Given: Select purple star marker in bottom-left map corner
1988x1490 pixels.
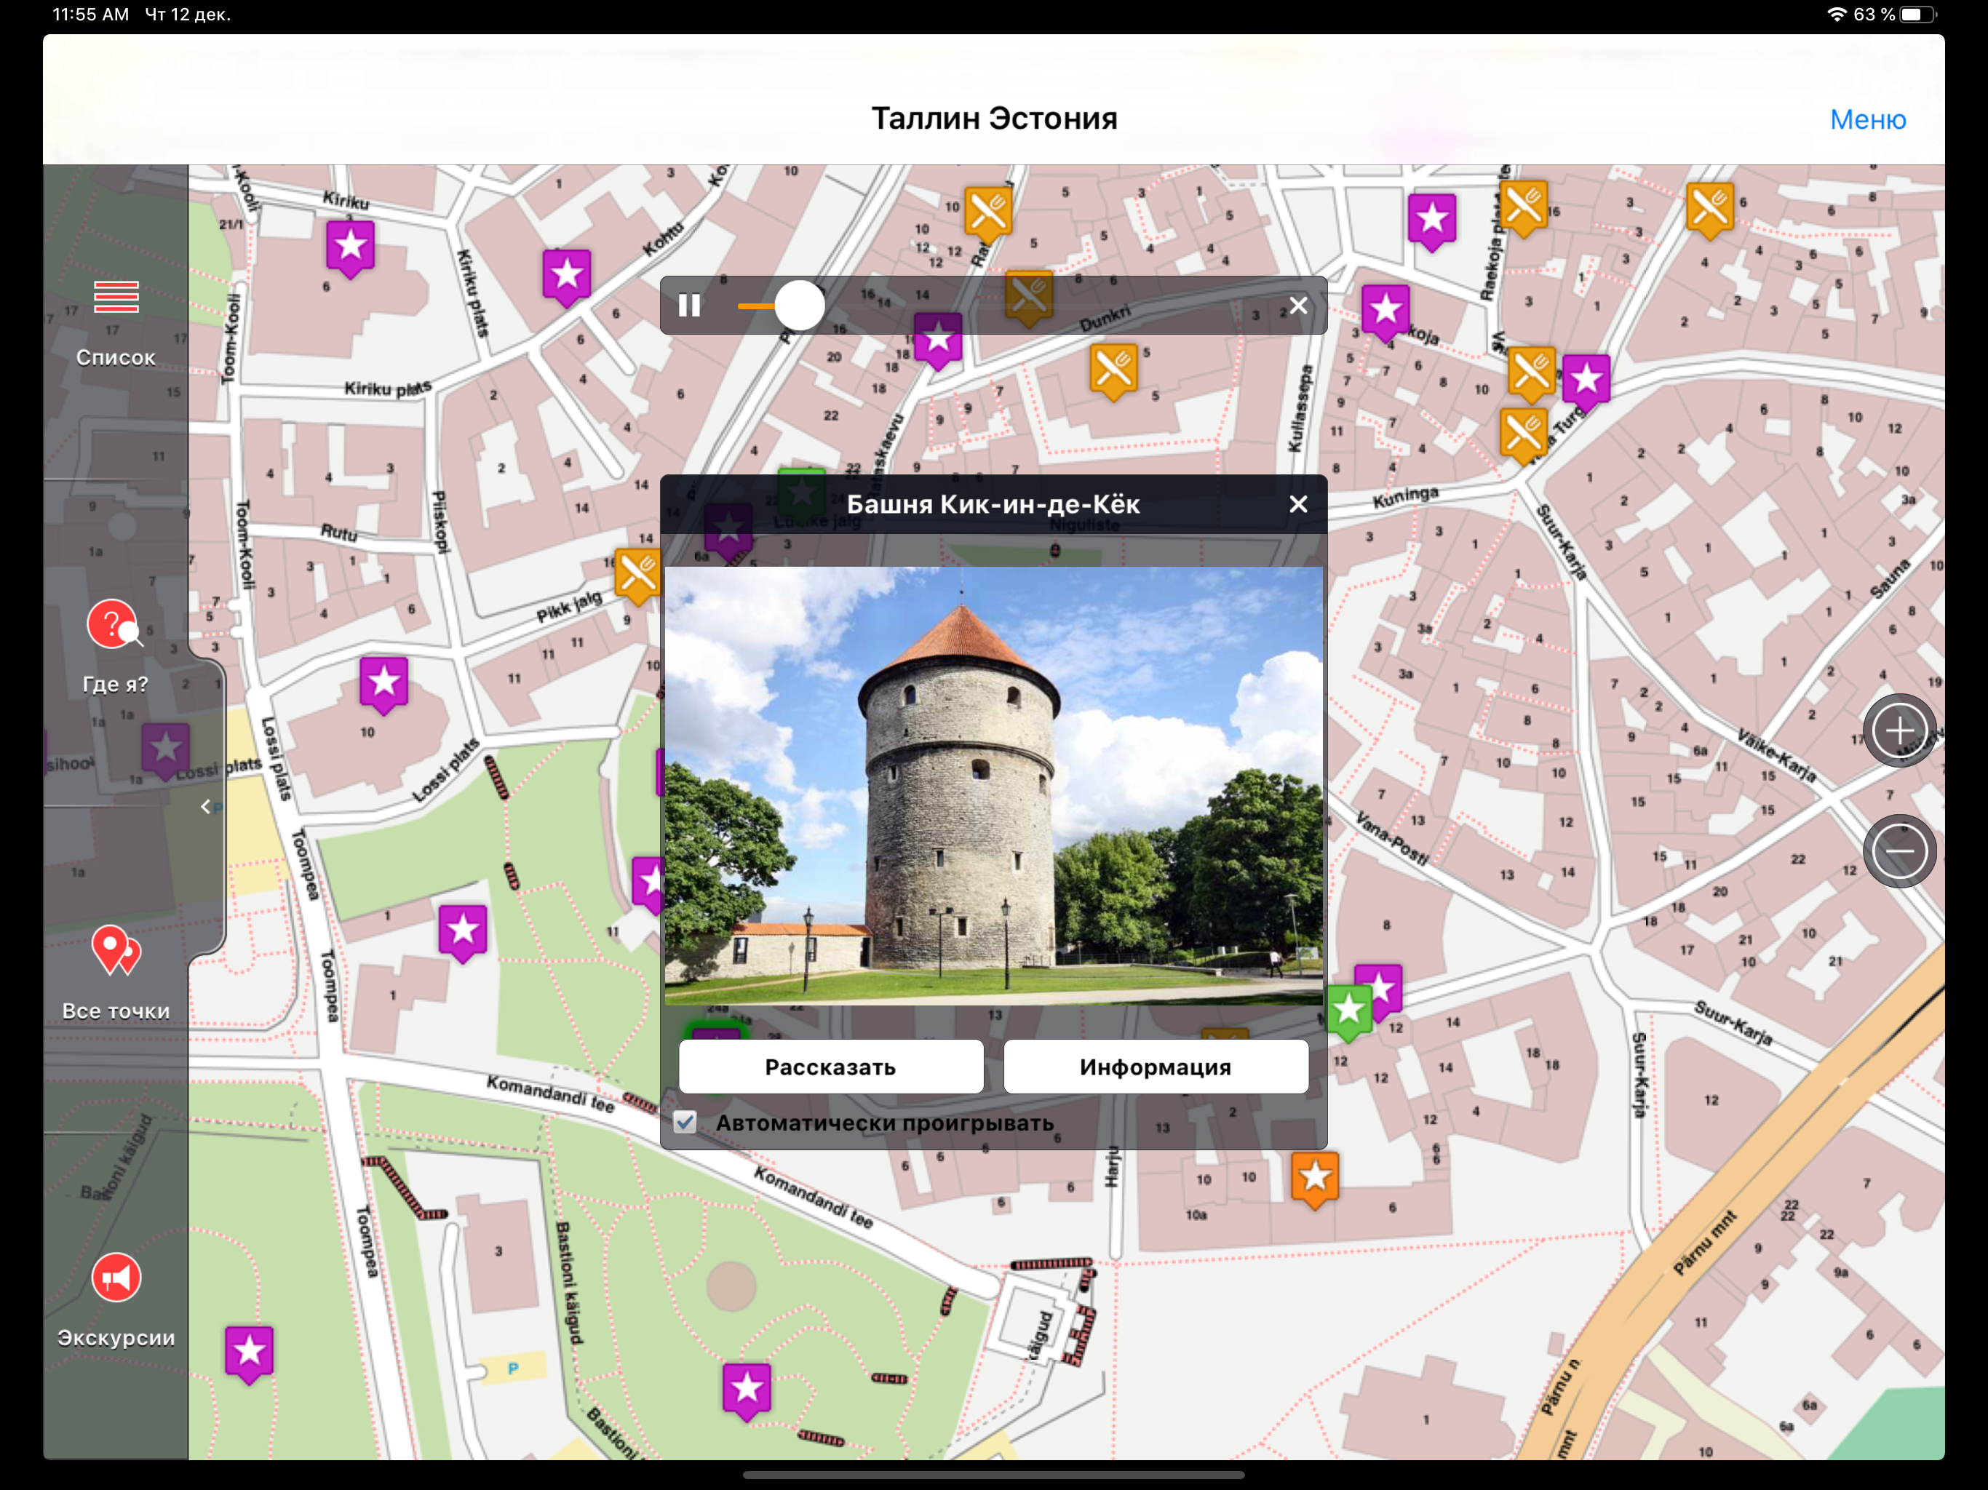Looking at the screenshot, I should 249,1353.
